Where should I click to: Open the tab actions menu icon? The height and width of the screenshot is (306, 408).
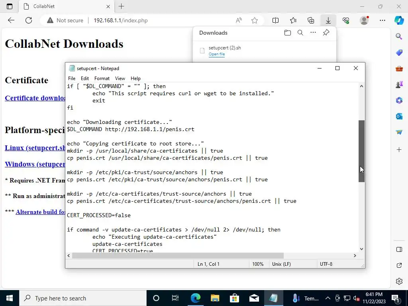coord(10,6)
